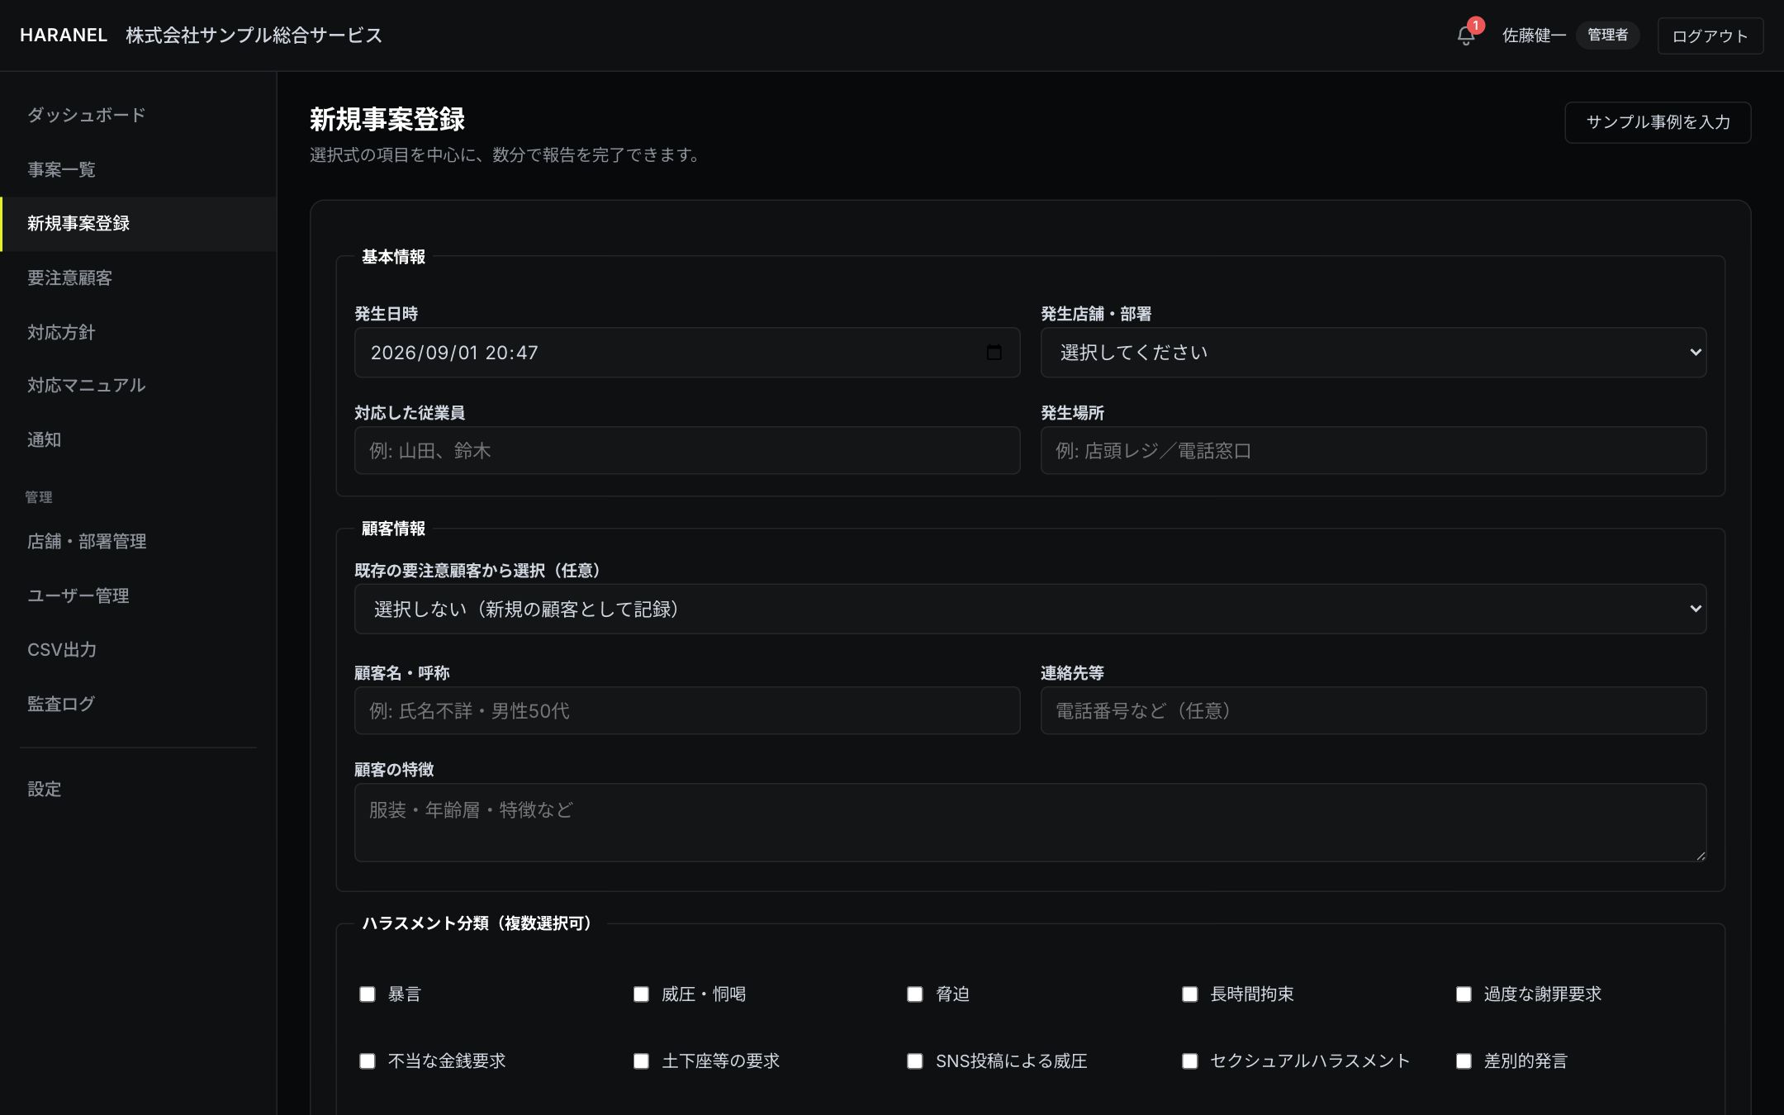Tick the 不当な金銭要求 checkbox
The width and height of the screenshot is (1784, 1115).
[368, 1061]
